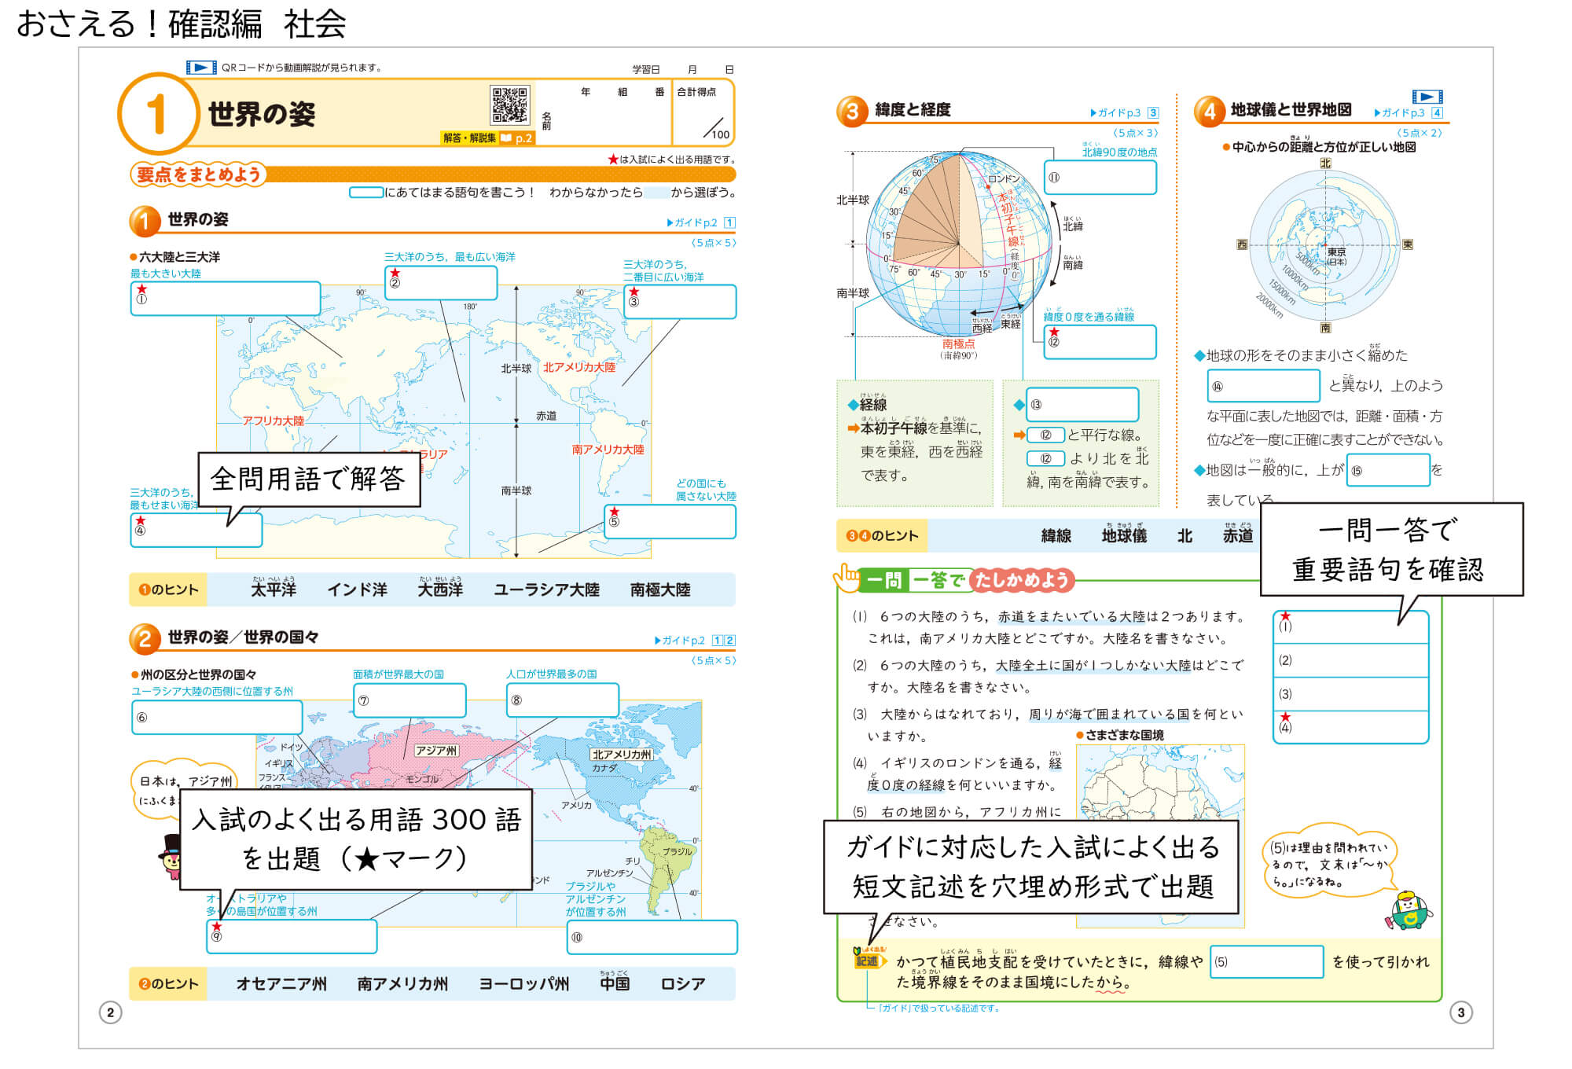
Task: Click the orange section 3 circle for 緯度と経度
Action: 852,112
